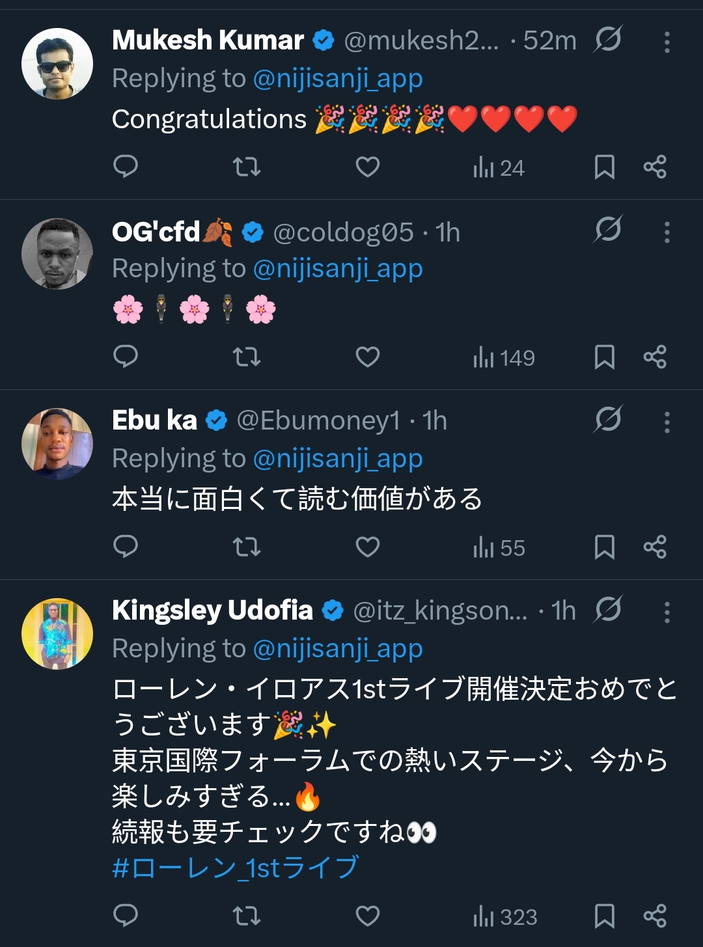View analytics showing 323 views
The width and height of the screenshot is (703, 947).
click(x=505, y=917)
